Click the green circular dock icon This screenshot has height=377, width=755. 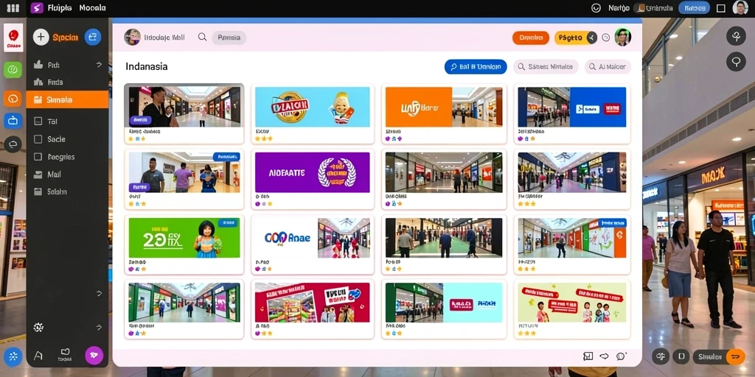click(13, 70)
